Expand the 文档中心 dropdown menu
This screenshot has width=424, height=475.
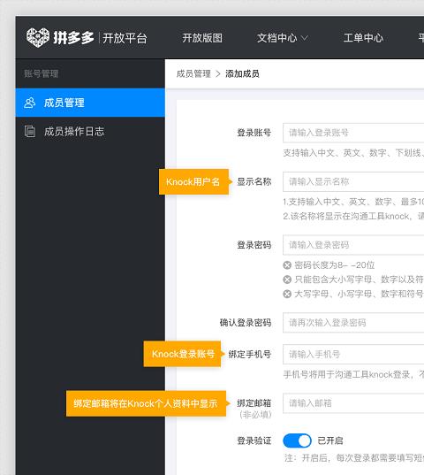click(x=282, y=38)
